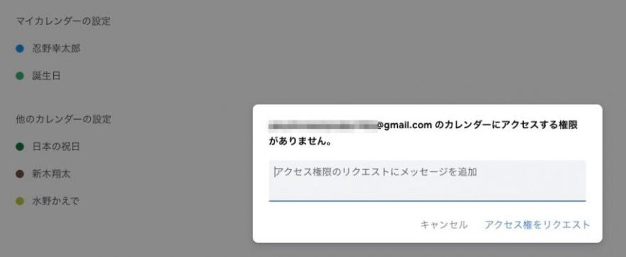The width and height of the screenshot is (626, 257).
Task: Click the マイカレンダーの設定 heading
Action: (x=63, y=21)
